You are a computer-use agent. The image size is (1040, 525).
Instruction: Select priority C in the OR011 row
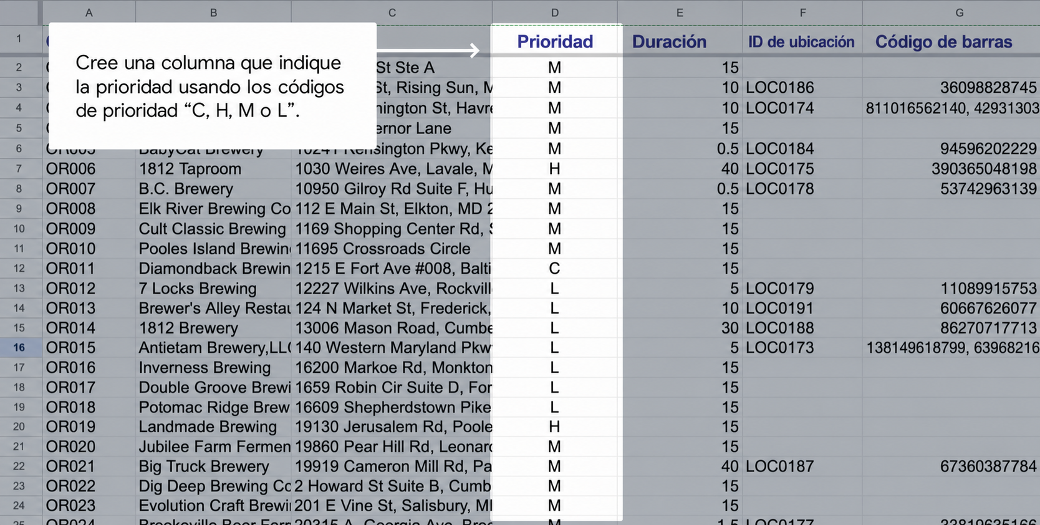pyautogui.click(x=554, y=268)
